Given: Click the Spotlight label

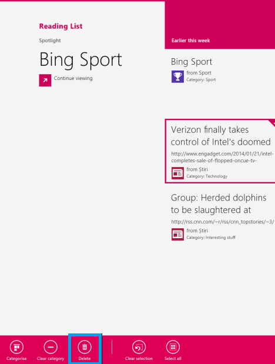Looking at the screenshot, I should click(50, 41).
